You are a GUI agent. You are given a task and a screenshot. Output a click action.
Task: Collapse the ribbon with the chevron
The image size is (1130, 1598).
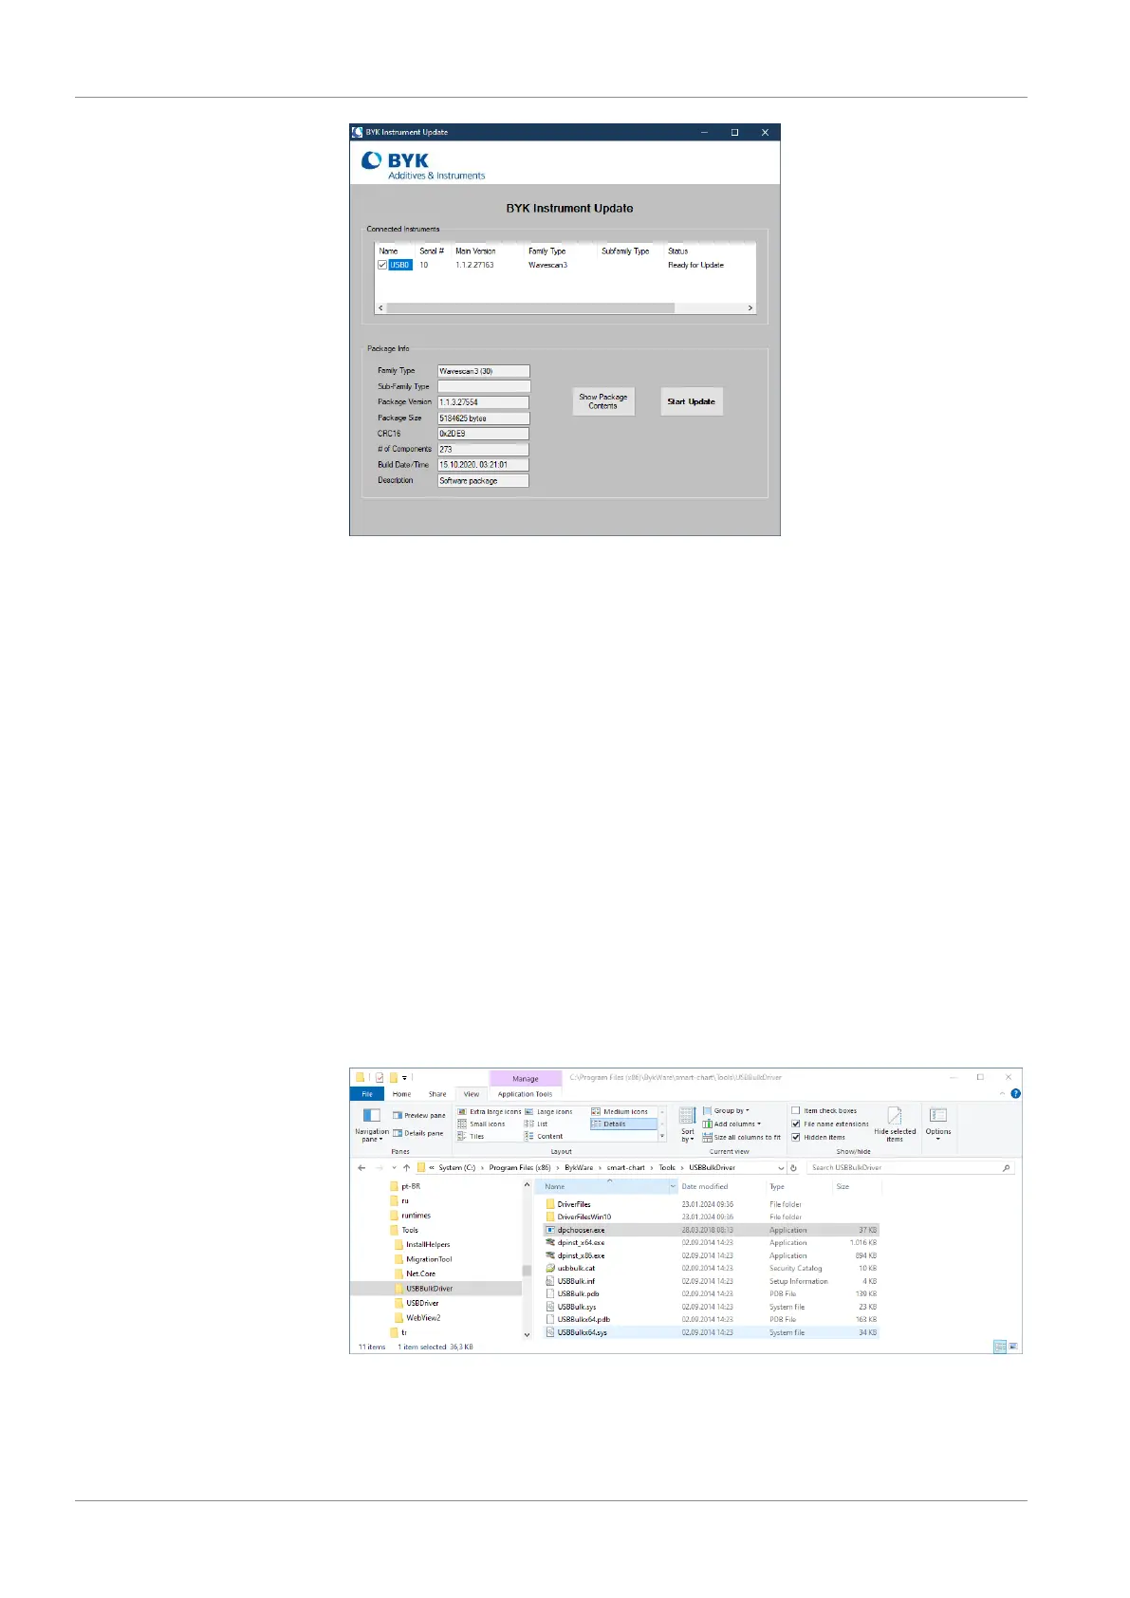tap(1002, 1094)
